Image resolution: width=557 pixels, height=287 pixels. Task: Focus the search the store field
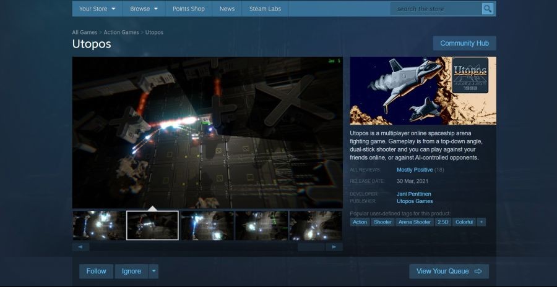click(x=436, y=9)
